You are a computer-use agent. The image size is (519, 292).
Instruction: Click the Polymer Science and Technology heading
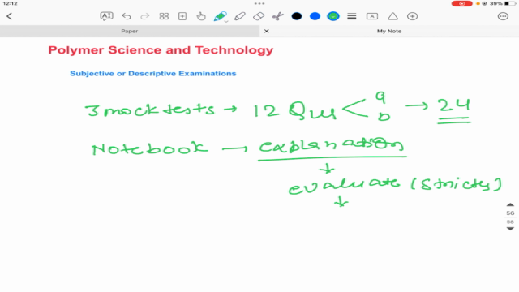coord(161,50)
